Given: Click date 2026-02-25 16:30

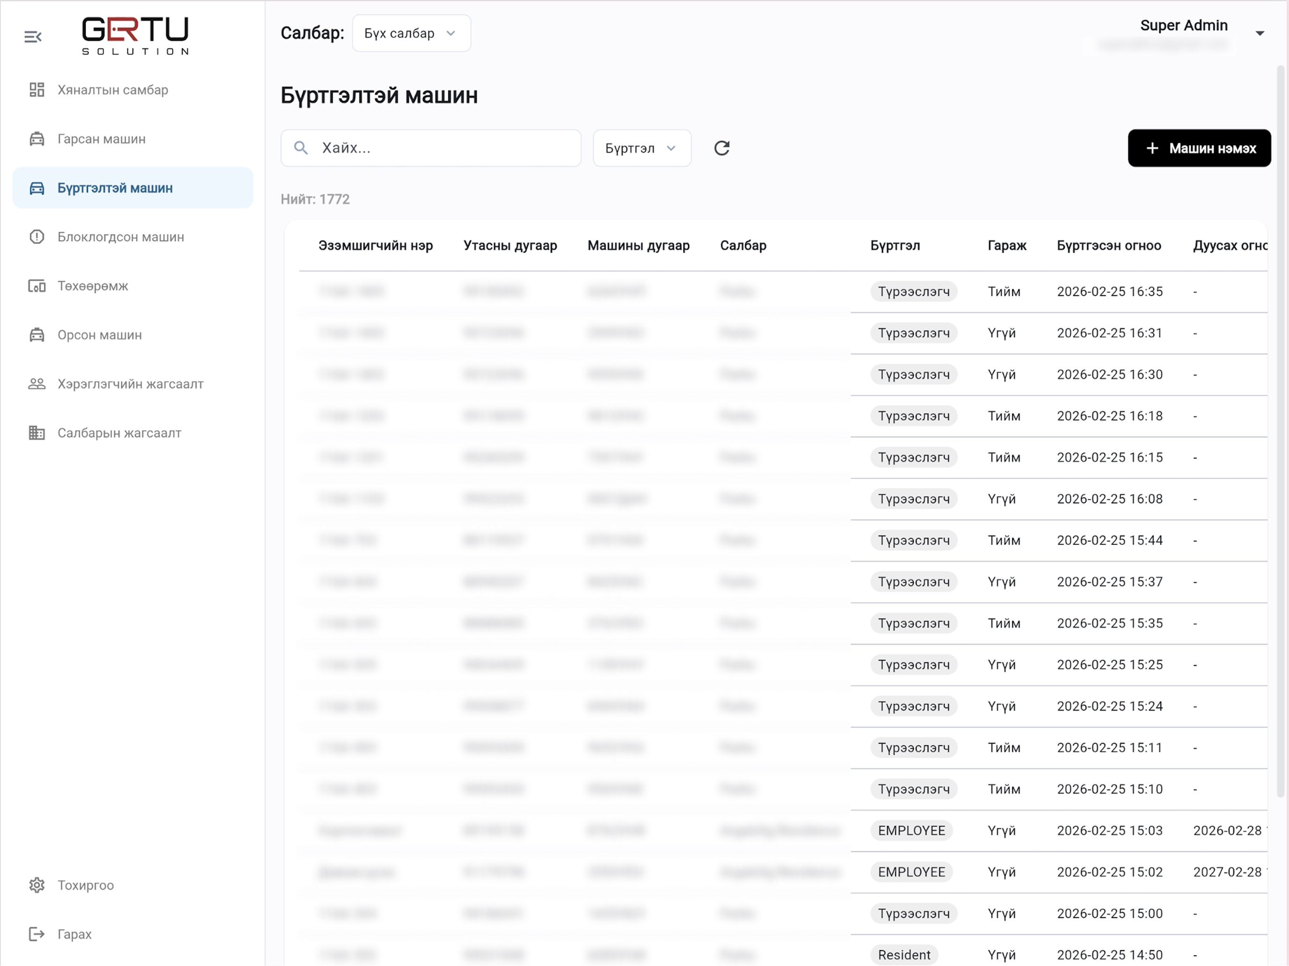Looking at the screenshot, I should [1110, 374].
